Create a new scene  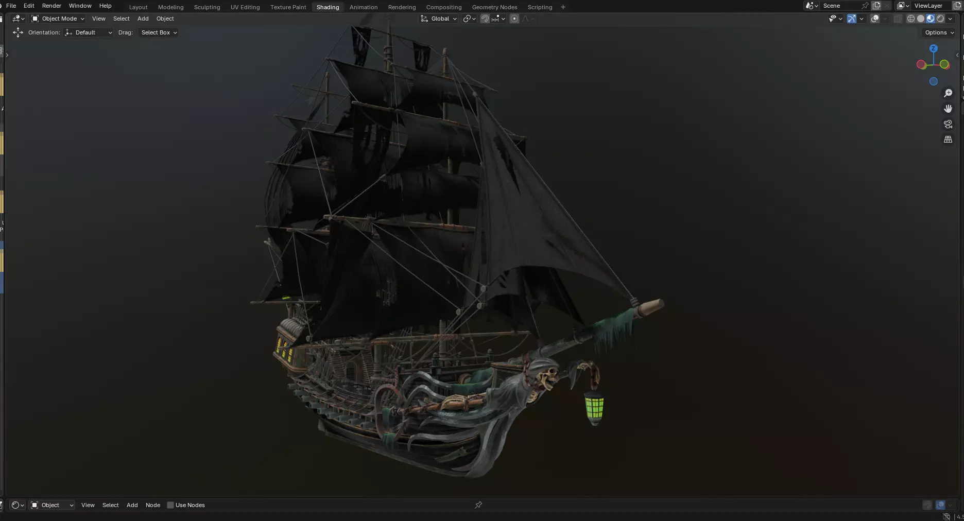pos(876,6)
